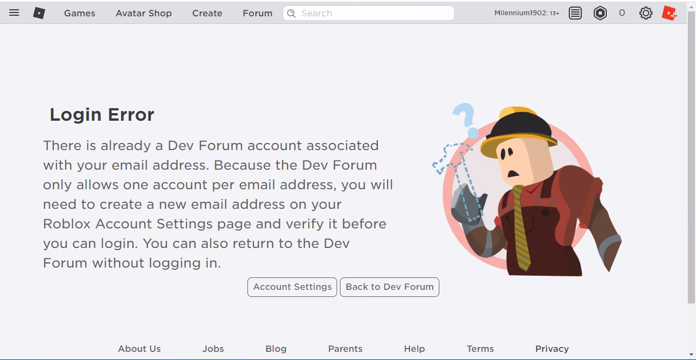The image size is (696, 360).
Task: Go to Avatar Shop
Action: click(144, 13)
